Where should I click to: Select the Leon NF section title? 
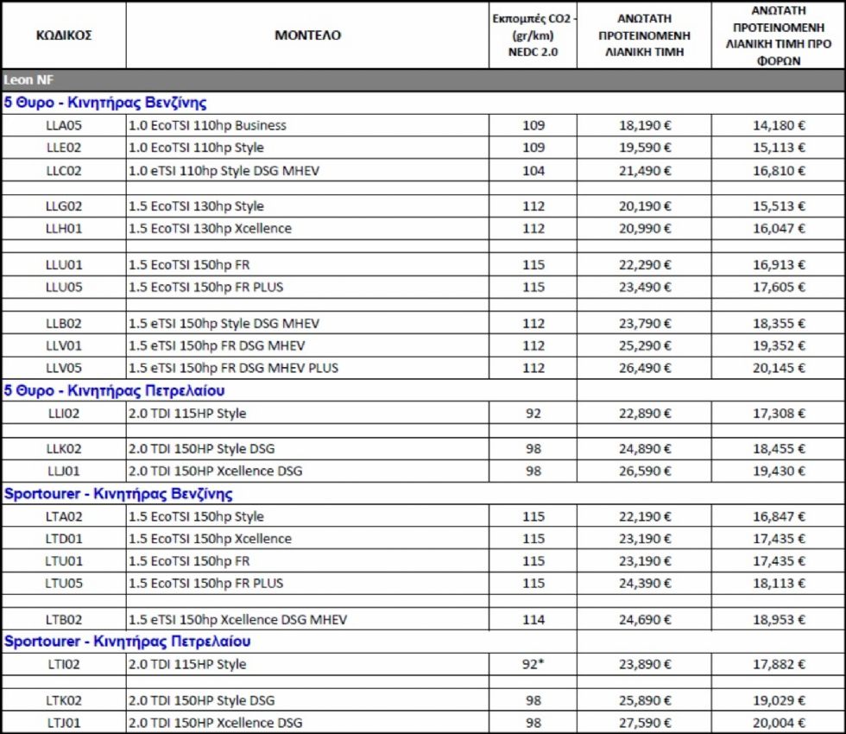28,79
